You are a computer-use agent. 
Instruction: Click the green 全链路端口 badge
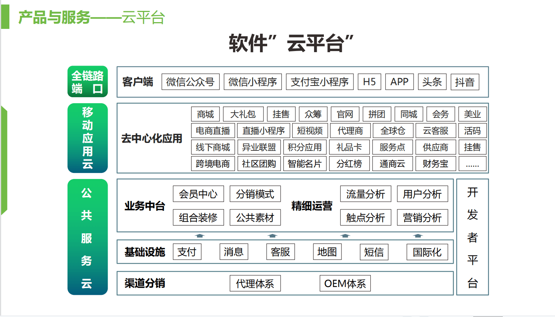click(x=88, y=82)
